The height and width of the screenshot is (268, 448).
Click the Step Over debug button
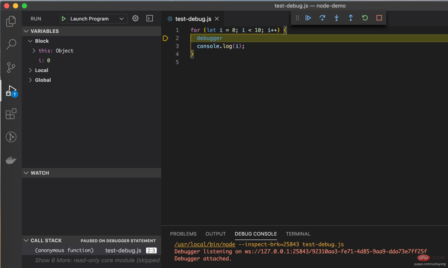tap(322, 18)
